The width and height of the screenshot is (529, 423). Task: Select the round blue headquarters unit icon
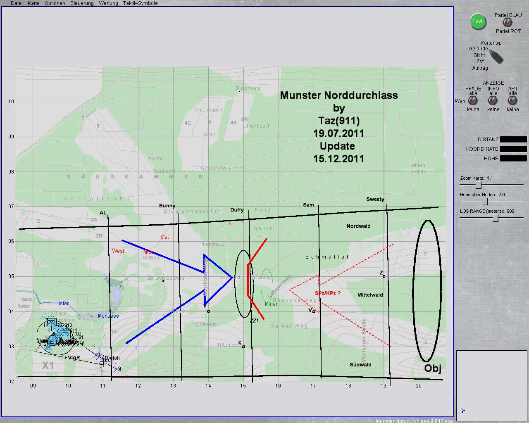click(x=52, y=340)
